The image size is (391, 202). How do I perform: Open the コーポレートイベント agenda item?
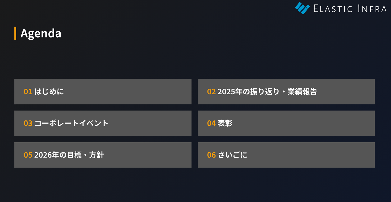pyautogui.click(x=71, y=123)
